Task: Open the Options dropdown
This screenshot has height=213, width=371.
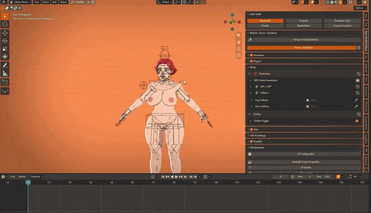Action: (360, 8)
